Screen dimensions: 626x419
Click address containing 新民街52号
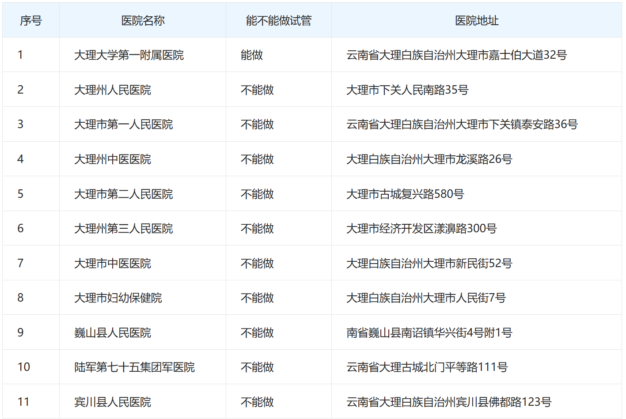429,263
